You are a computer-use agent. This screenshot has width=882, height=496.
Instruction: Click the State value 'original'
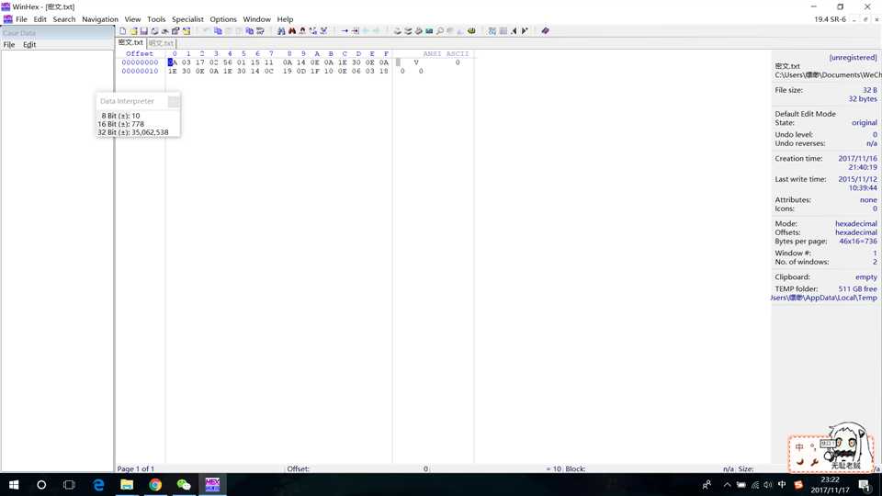(x=864, y=122)
